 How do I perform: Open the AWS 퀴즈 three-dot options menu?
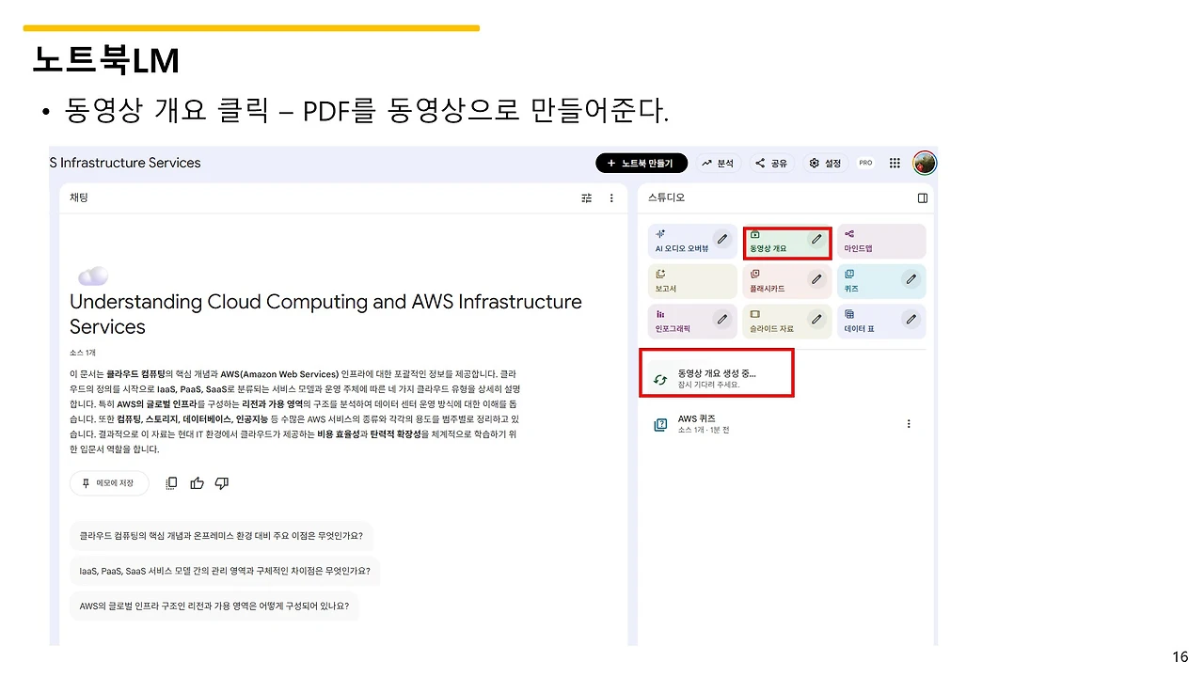(909, 424)
